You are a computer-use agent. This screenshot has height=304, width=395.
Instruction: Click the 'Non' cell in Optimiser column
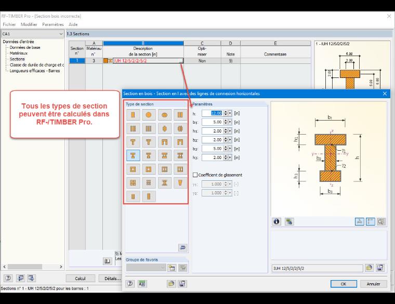202,61
